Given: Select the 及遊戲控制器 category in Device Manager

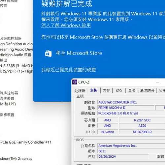Looking at the screenshot, I should (11, 38).
